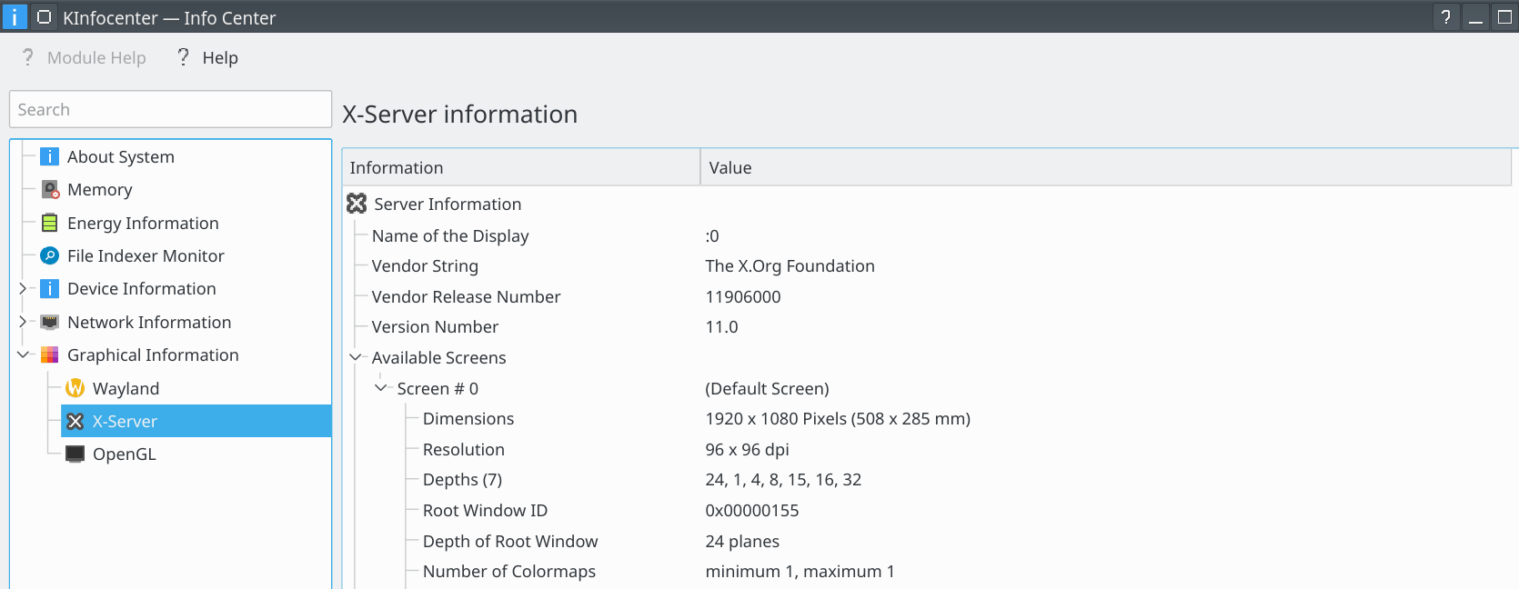Image resolution: width=1519 pixels, height=589 pixels.
Task: Collapse the Available Screens node
Action: point(356,357)
